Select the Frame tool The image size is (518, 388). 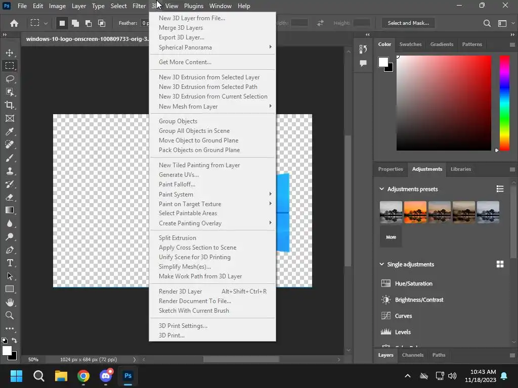(10, 118)
